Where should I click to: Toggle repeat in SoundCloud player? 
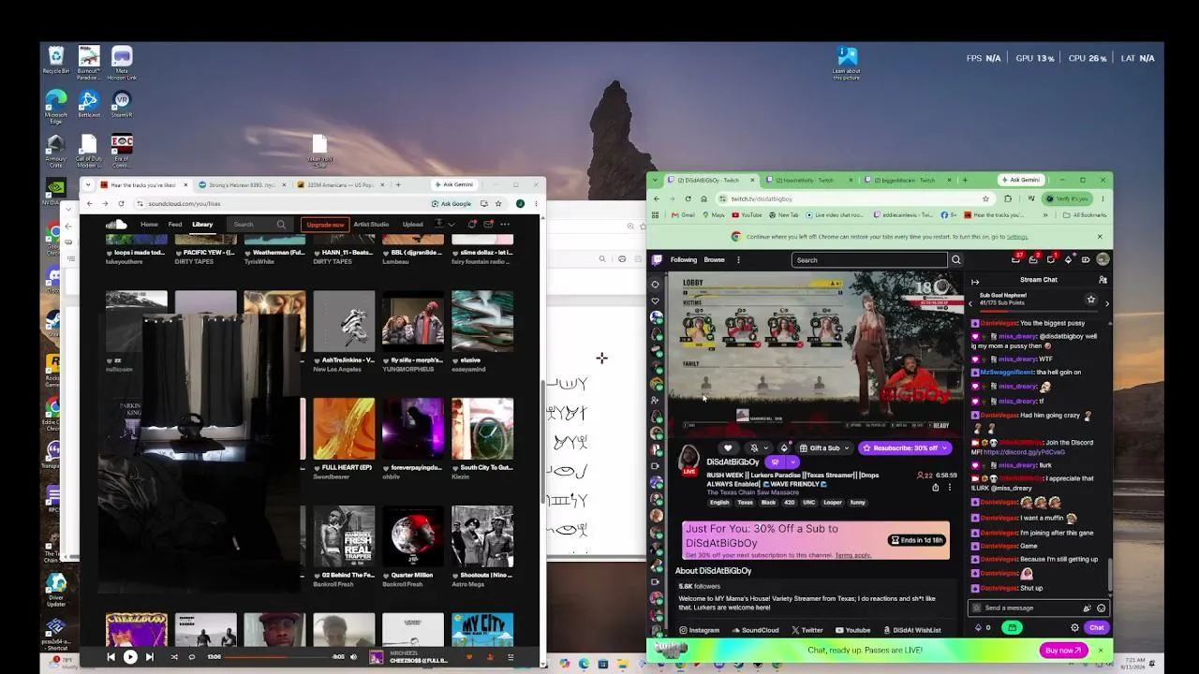pos(192,657)
